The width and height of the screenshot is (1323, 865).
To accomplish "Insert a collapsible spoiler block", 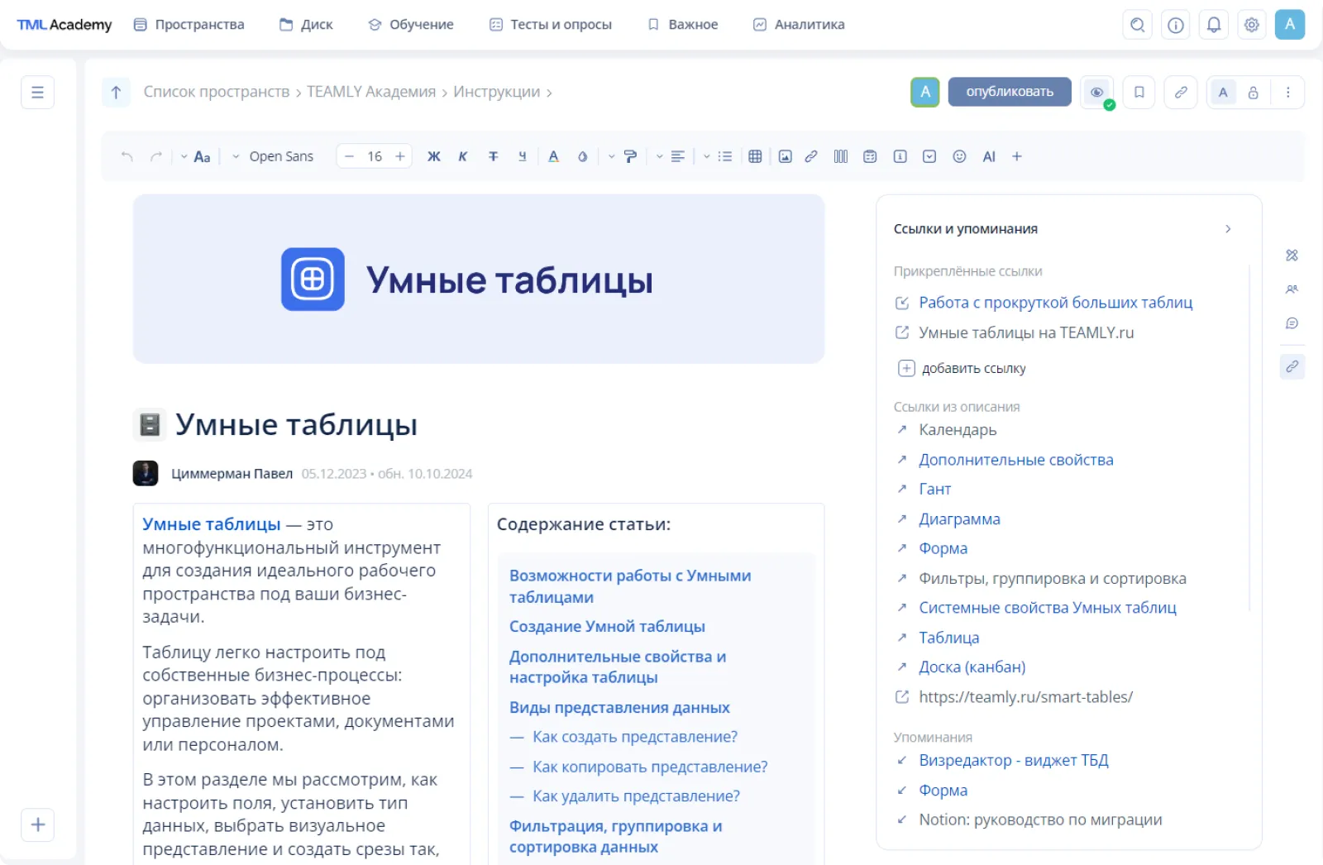I will point(929,156).
